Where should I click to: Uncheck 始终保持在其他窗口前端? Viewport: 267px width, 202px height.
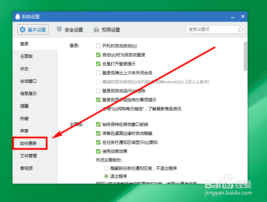click(x=98, y=125)
